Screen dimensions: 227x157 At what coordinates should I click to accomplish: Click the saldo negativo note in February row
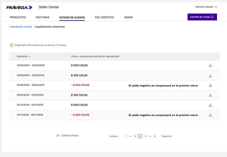click(163, 85)
